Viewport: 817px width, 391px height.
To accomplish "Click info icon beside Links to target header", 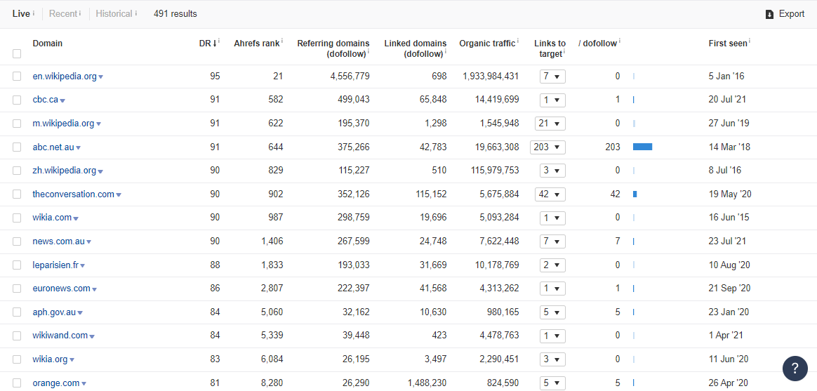I will point(565,51).
